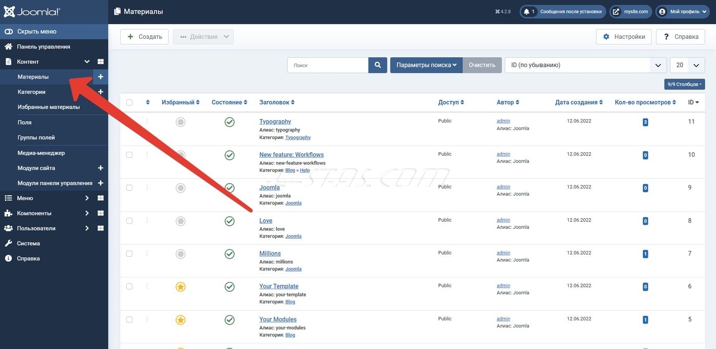
Task: Open the 9/9 Столбцов columns dropdown
Action: (685, 84)
